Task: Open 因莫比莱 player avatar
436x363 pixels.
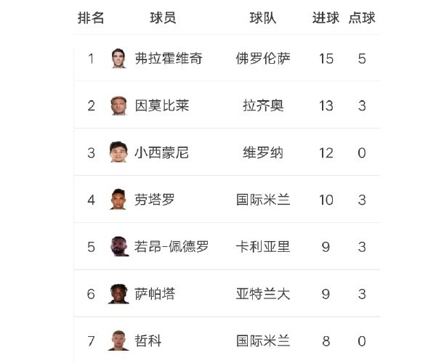Action: click(x=118, y=105)
